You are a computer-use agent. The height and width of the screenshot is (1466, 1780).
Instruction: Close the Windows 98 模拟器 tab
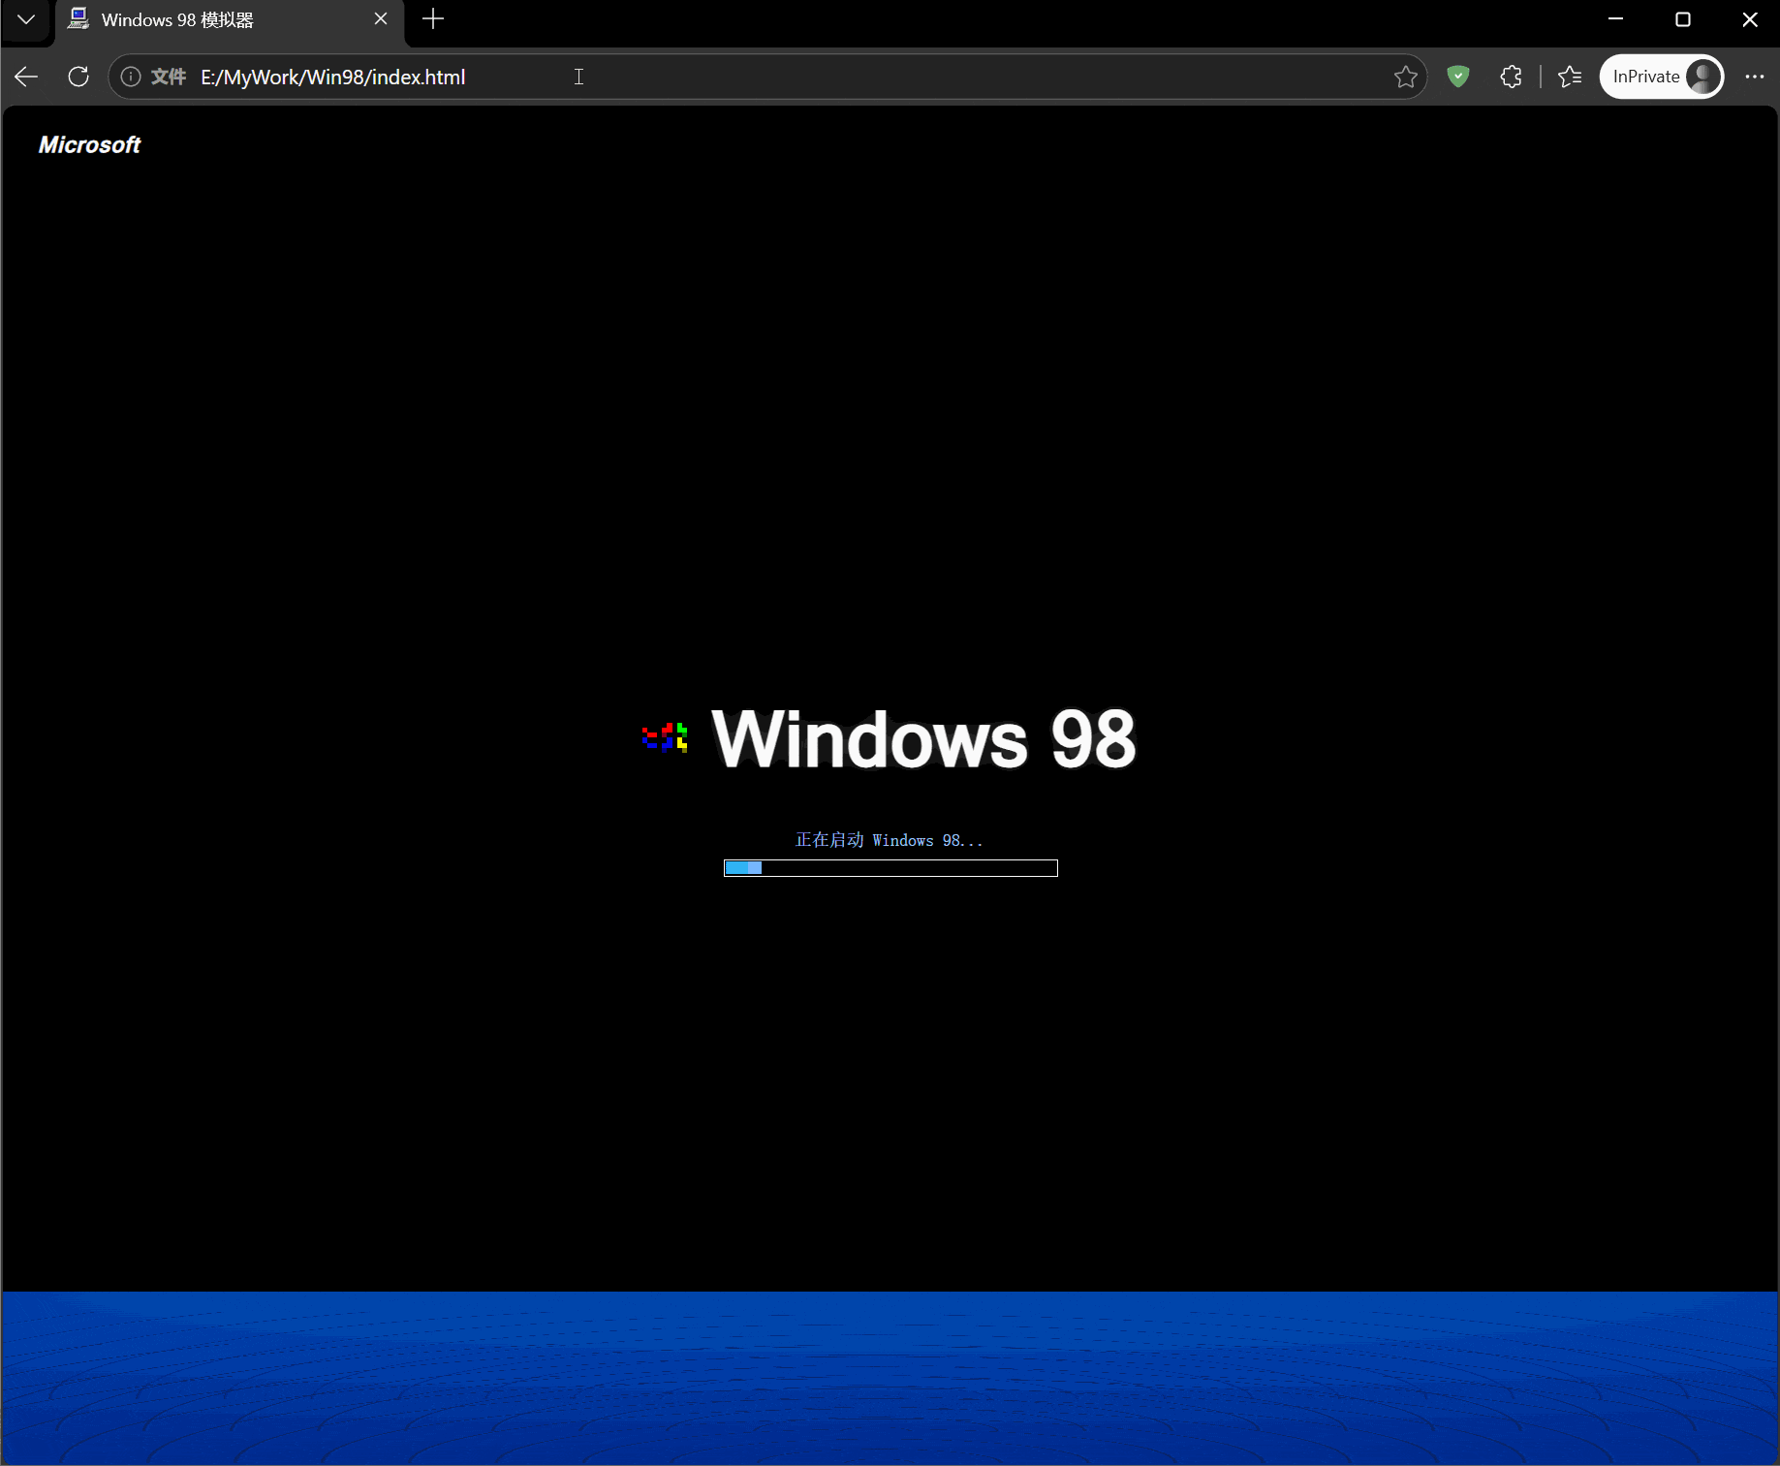[381, 19]
